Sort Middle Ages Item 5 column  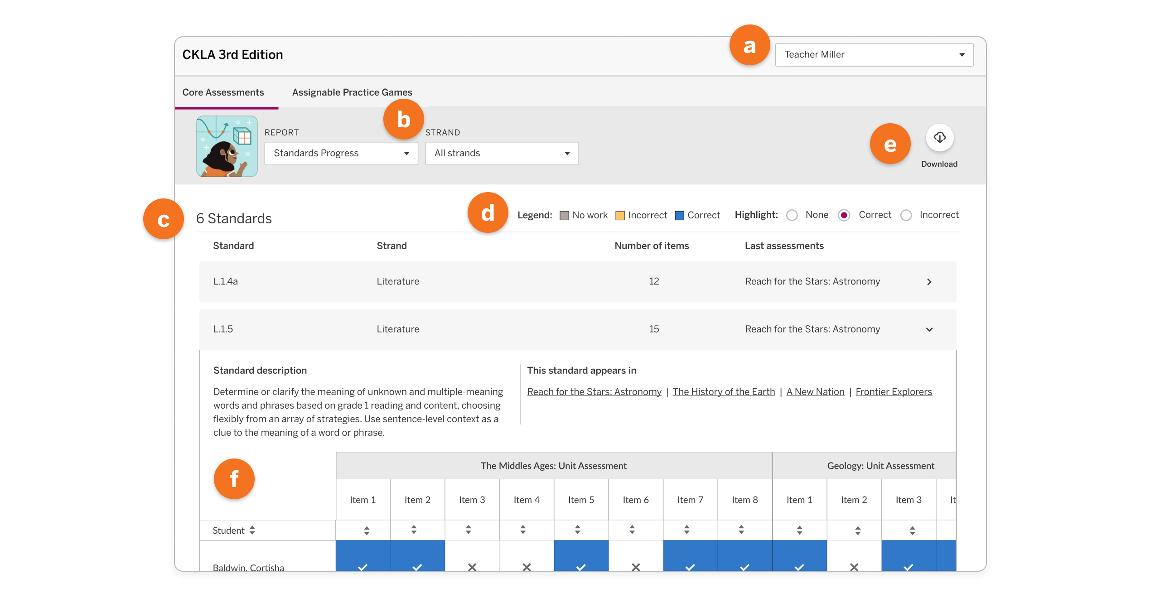pyautogui.click(x=577, y=529)
